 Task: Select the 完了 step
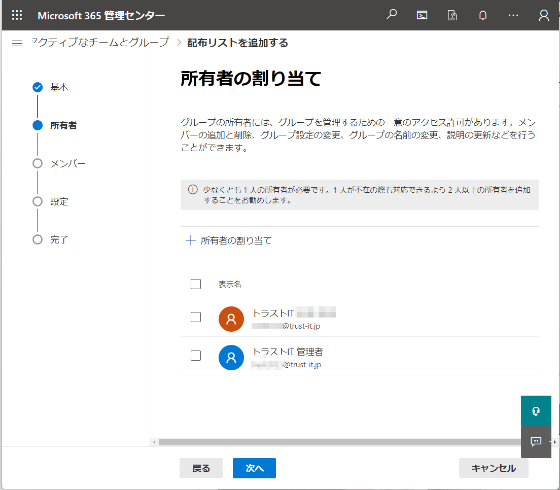59,239
